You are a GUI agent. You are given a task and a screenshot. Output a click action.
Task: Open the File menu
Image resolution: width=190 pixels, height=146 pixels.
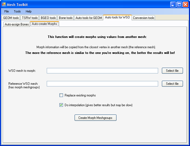[6, 11]
